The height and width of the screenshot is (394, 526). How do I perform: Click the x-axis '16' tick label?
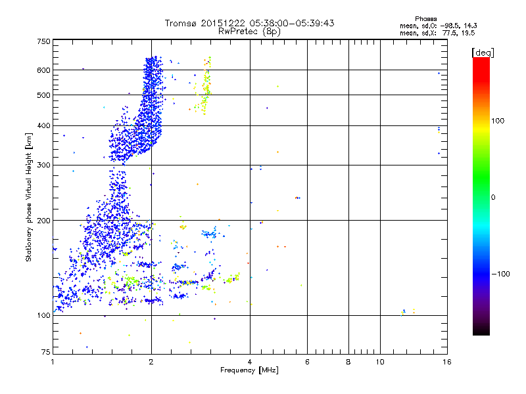(447, 362)
